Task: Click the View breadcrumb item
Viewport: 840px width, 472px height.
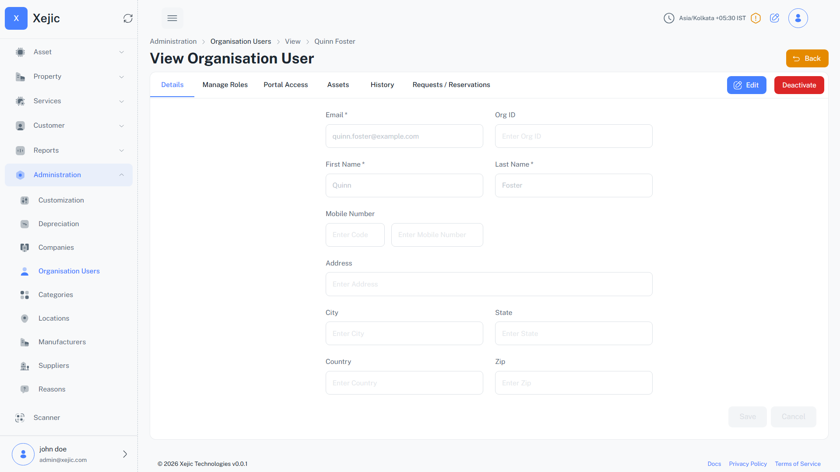Action: click(x=293, y=42)
